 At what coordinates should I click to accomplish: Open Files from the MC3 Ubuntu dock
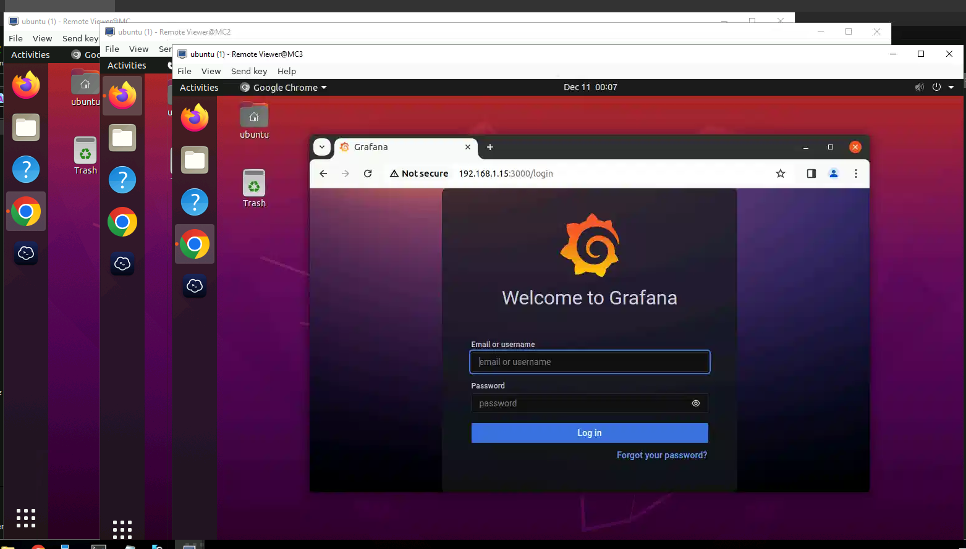click(195, 161)
